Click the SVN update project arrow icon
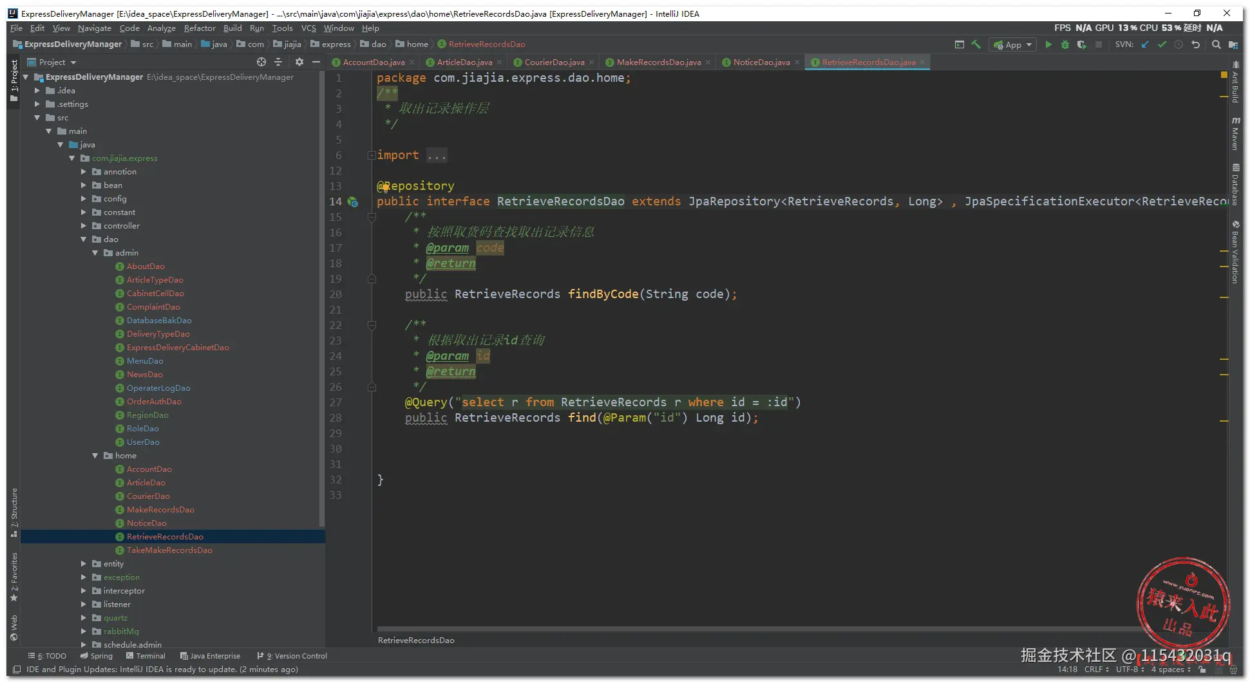Screen dimensions: 1250x683 coord(1145,44)
